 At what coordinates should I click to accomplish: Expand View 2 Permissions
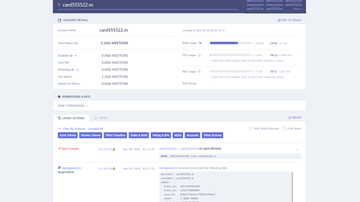click(x=73, y=105)
